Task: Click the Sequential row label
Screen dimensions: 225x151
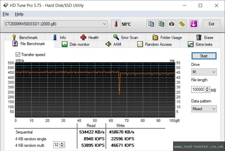Action: pos(24,132)
